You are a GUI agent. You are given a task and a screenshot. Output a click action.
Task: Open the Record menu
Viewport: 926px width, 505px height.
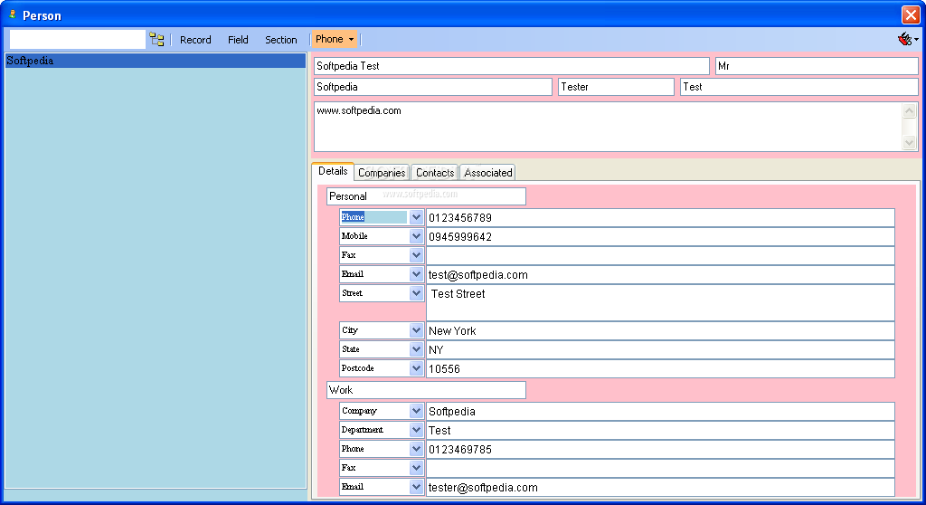click(195, 40)
